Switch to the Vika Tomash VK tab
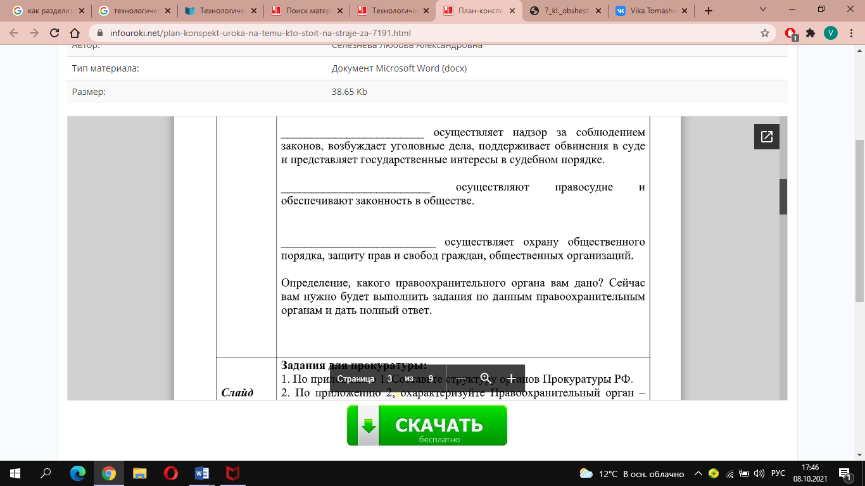 (x=651, y=11)
